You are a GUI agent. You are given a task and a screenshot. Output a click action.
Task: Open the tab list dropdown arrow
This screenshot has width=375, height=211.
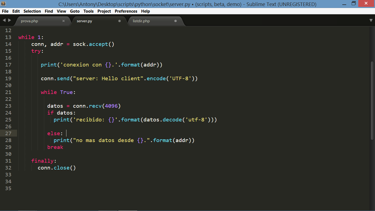371,21
